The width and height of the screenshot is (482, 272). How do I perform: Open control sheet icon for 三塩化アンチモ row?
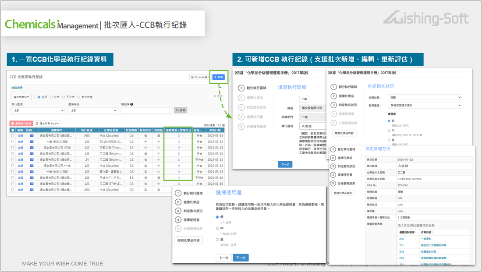(32, 178)
